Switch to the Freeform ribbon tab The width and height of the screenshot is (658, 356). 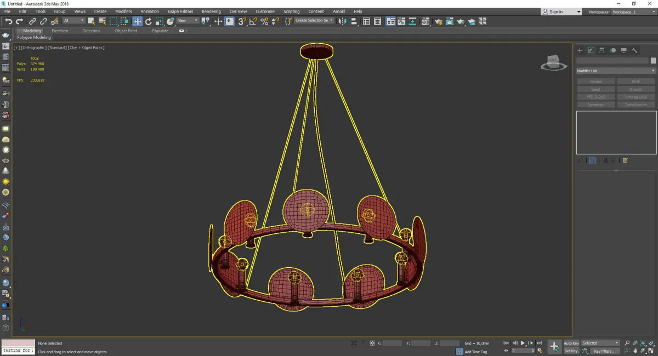pyautogui.click(x=60, y=31)
